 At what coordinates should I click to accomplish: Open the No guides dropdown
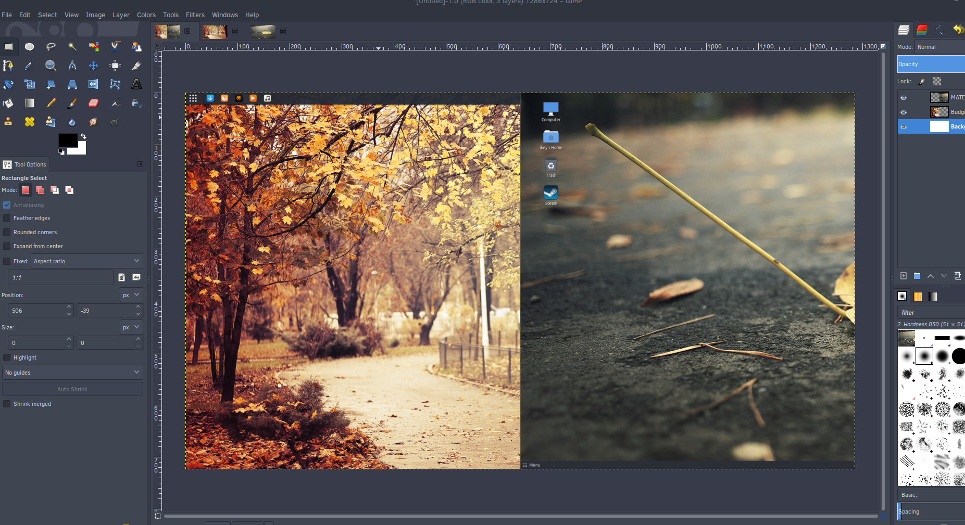point(72,373)
